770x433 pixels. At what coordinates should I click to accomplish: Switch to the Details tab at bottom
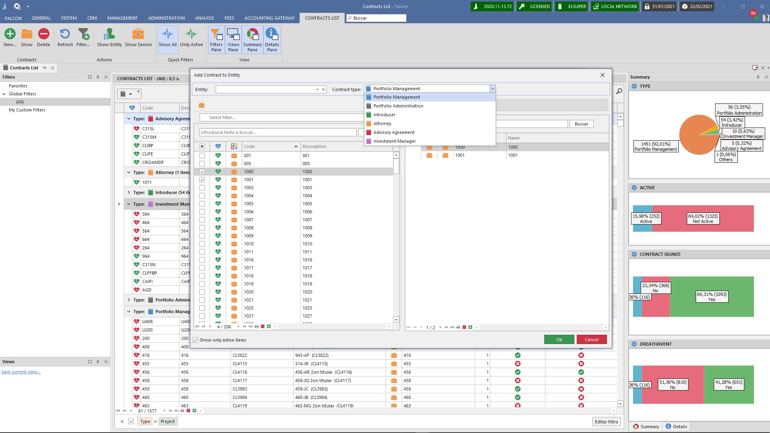pyautogui.click(x=676, y=427)
